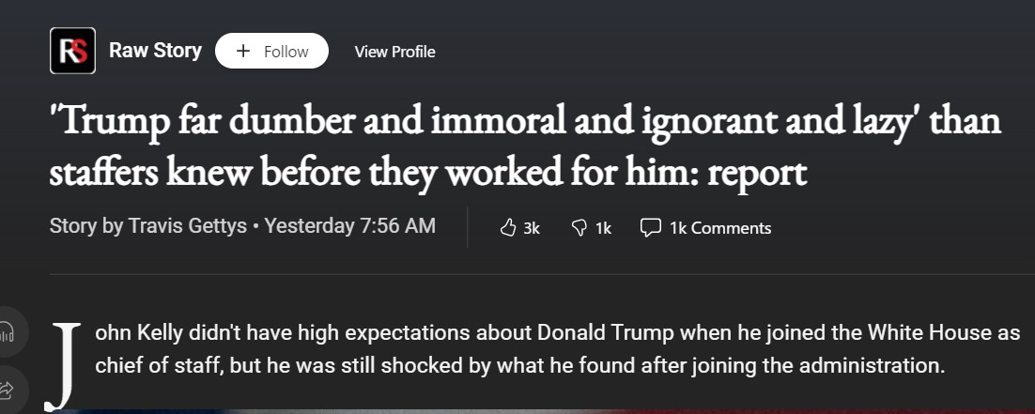
Task: Share the article using the share icon
Action: [x=8, y=388]
